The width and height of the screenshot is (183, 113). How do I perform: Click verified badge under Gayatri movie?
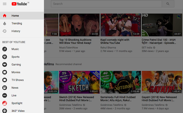click(x=166, y=105)
